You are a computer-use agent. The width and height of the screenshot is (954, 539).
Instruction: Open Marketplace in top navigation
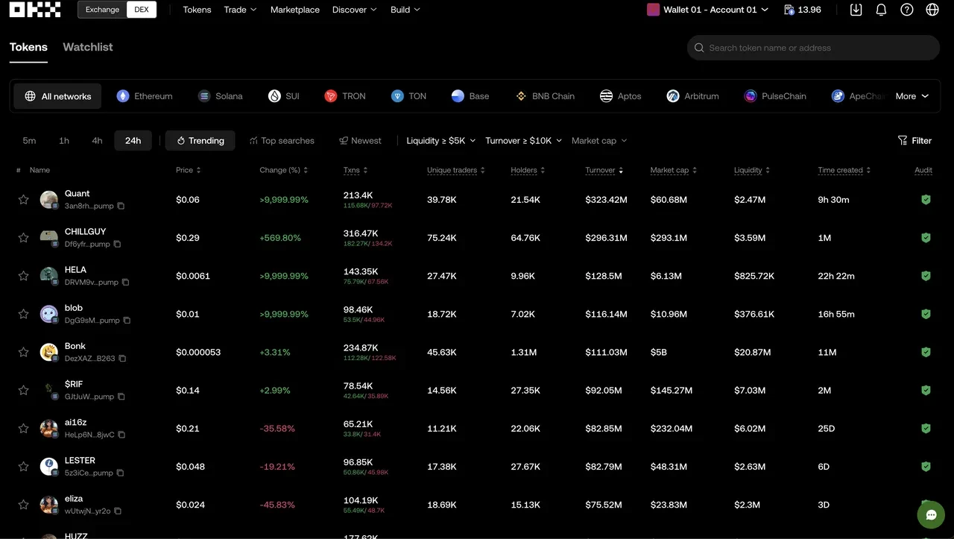pos(295,10)
